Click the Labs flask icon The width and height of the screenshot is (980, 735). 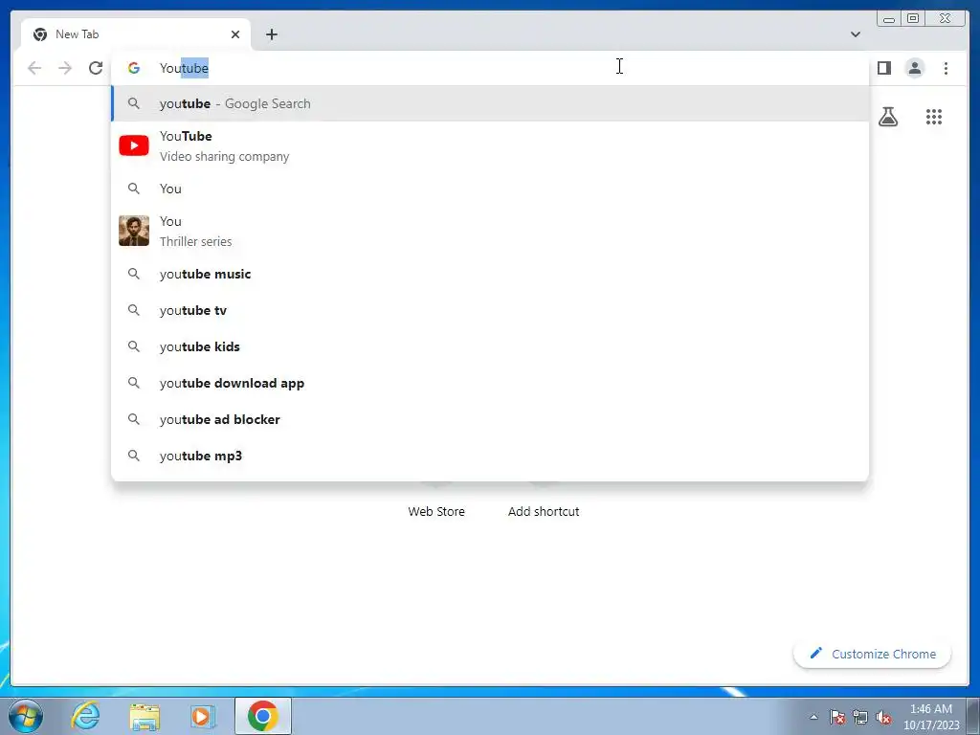tap(887, 117)
